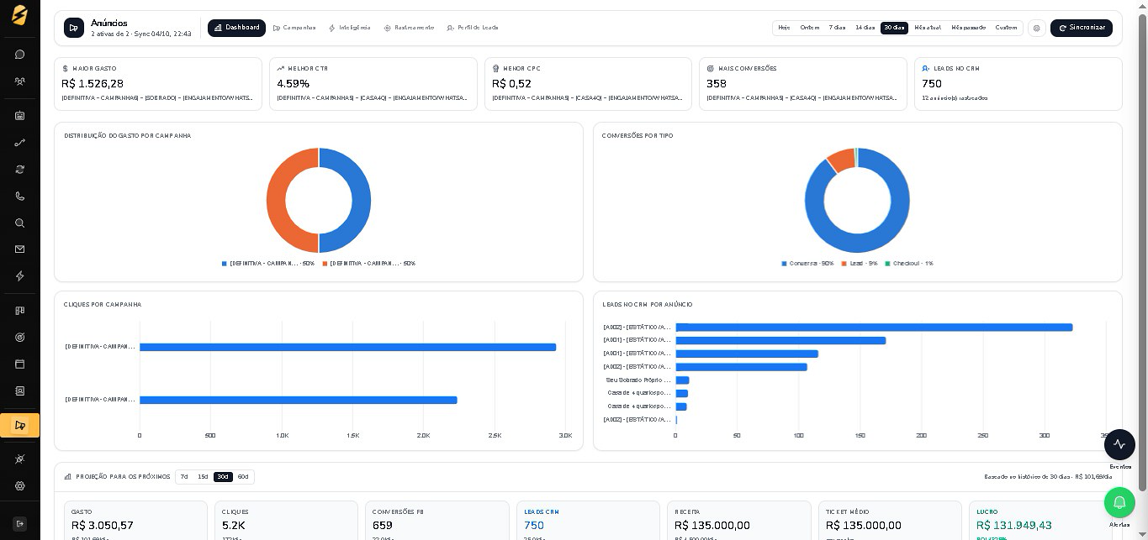Select the Mês atual date range
The width and height of the screenshot is (1148, 540).
click(x=928, y=28)
